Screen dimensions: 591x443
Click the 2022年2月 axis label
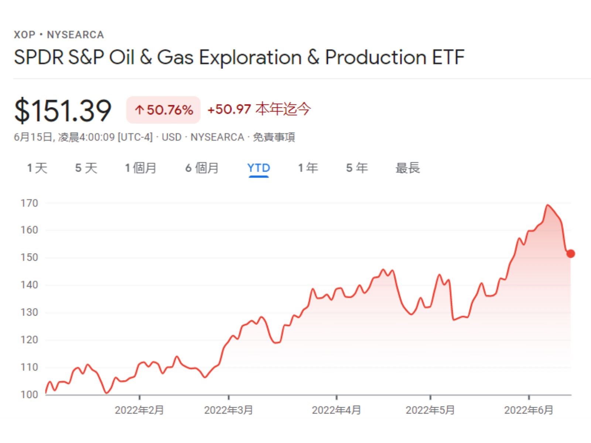[x=139, y=410]
